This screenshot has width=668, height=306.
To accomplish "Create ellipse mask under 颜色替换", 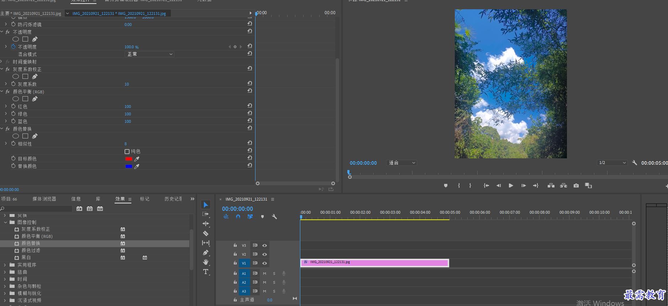I will point(16,136).
